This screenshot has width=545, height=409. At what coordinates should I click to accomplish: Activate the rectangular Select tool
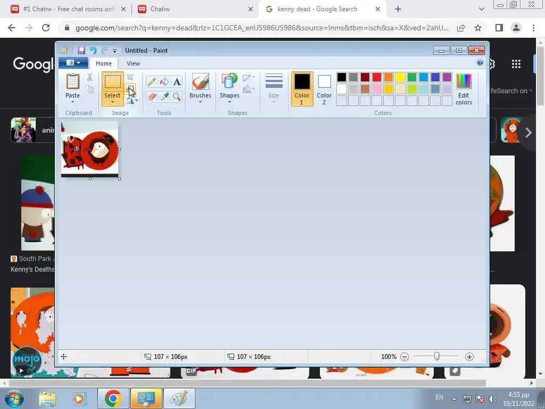pyautogui.click(x=113, y=82)
